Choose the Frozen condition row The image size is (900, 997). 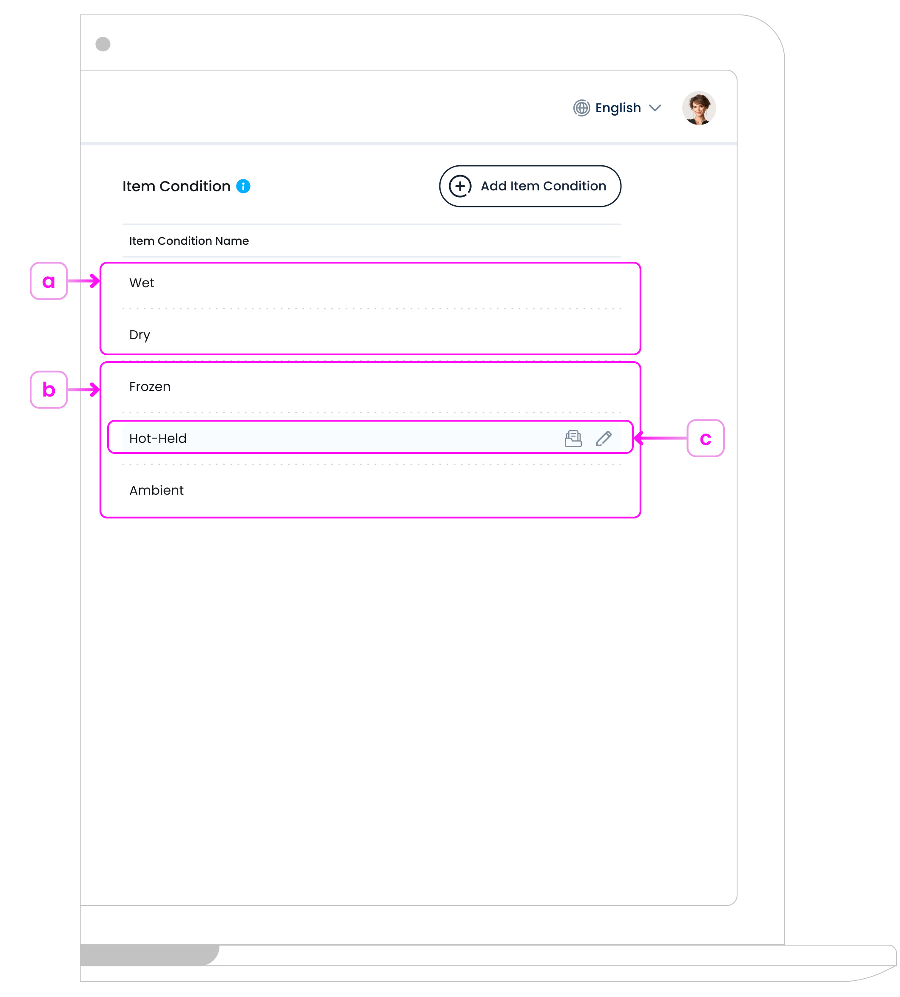(150, 387)
